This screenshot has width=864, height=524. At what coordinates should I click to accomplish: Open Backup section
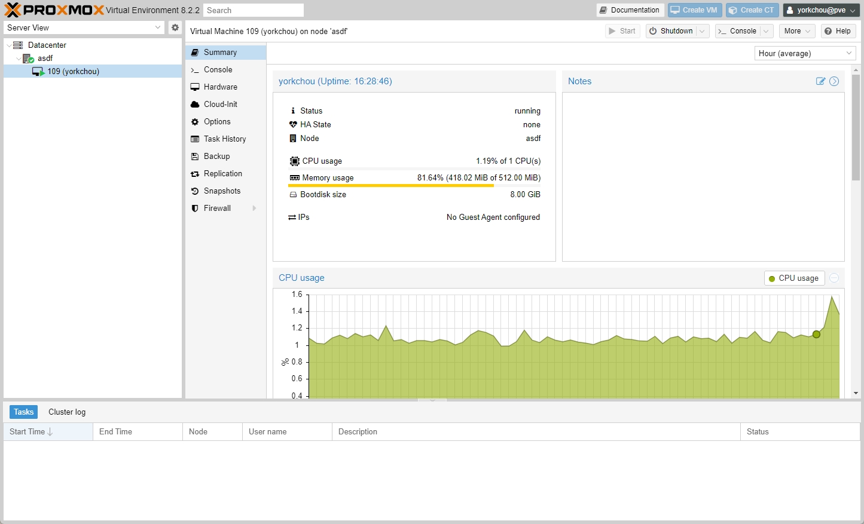[225, 157]
